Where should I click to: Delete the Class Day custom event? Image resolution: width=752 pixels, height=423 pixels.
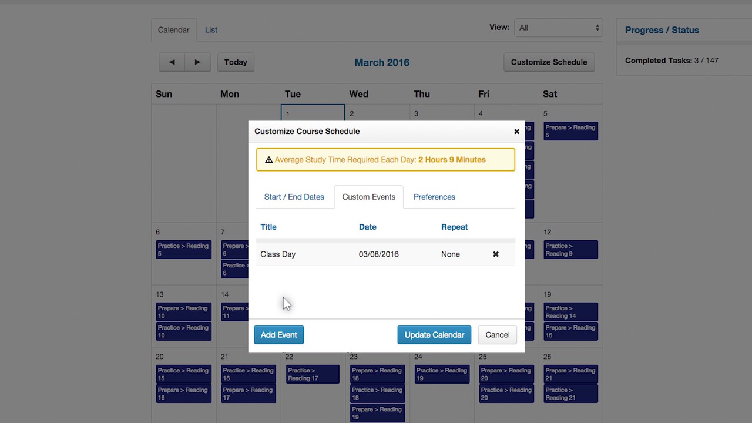coord(496,254)
